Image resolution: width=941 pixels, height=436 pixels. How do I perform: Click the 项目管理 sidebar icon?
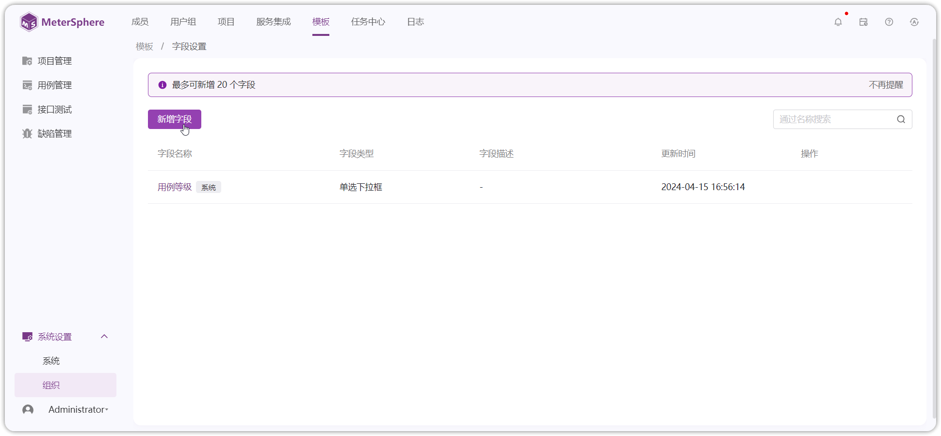tap(27, 61)
